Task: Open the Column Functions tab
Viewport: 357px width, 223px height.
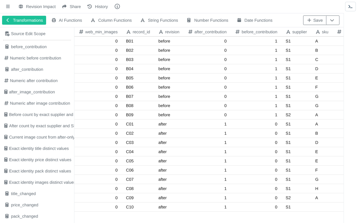Action: point(111,20)
